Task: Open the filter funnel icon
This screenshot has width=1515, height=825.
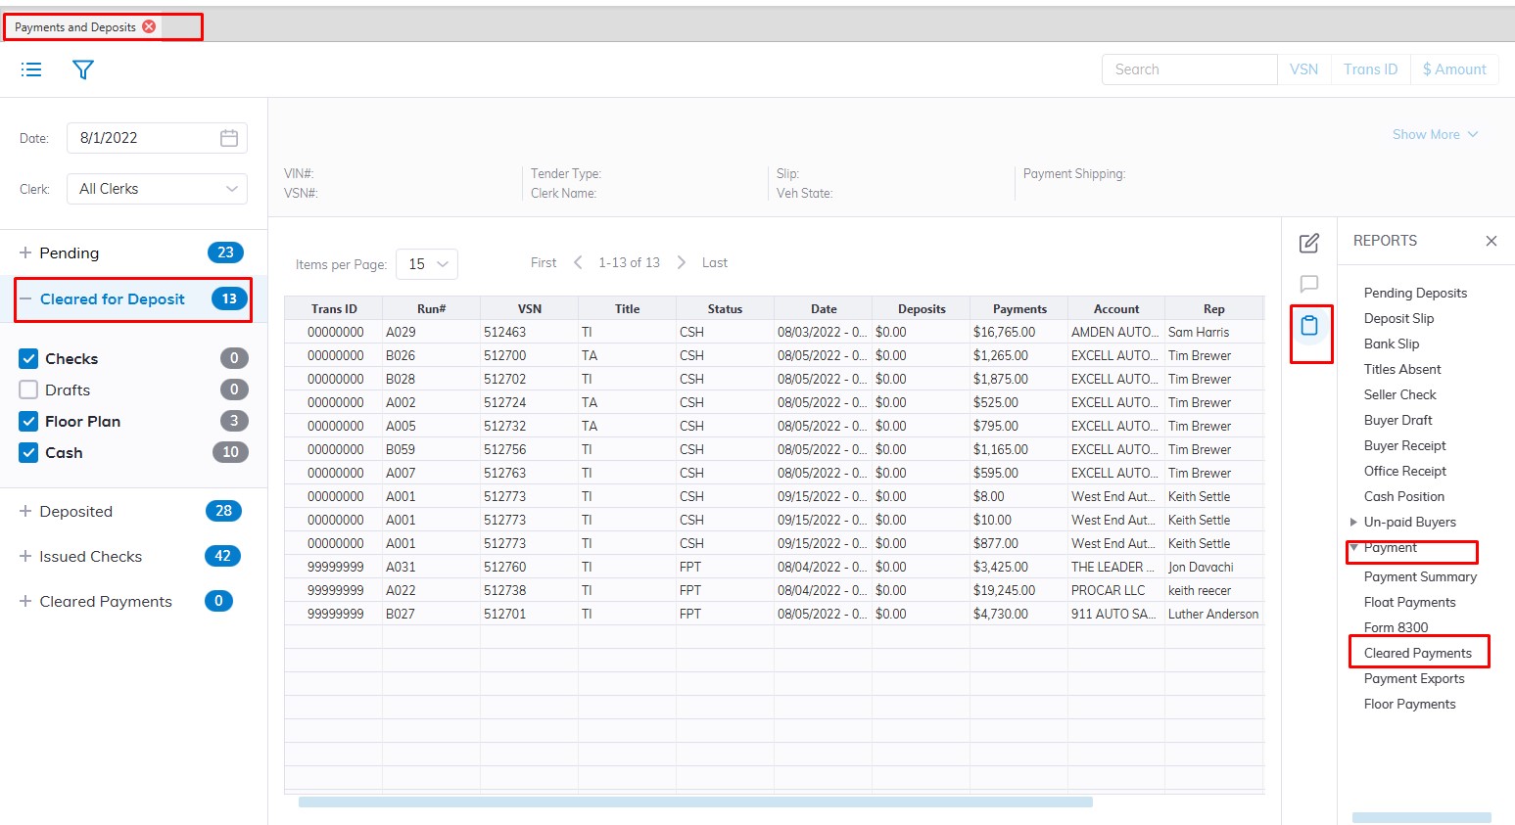Action: pyautogui.click(x=83, y=69)
